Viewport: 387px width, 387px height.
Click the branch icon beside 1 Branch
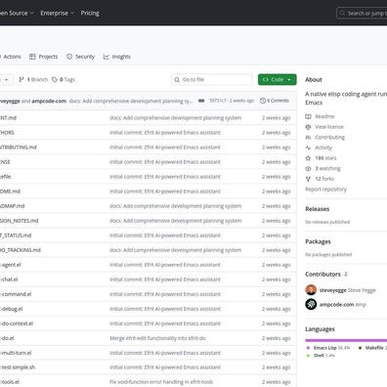(x=21, y=79)
